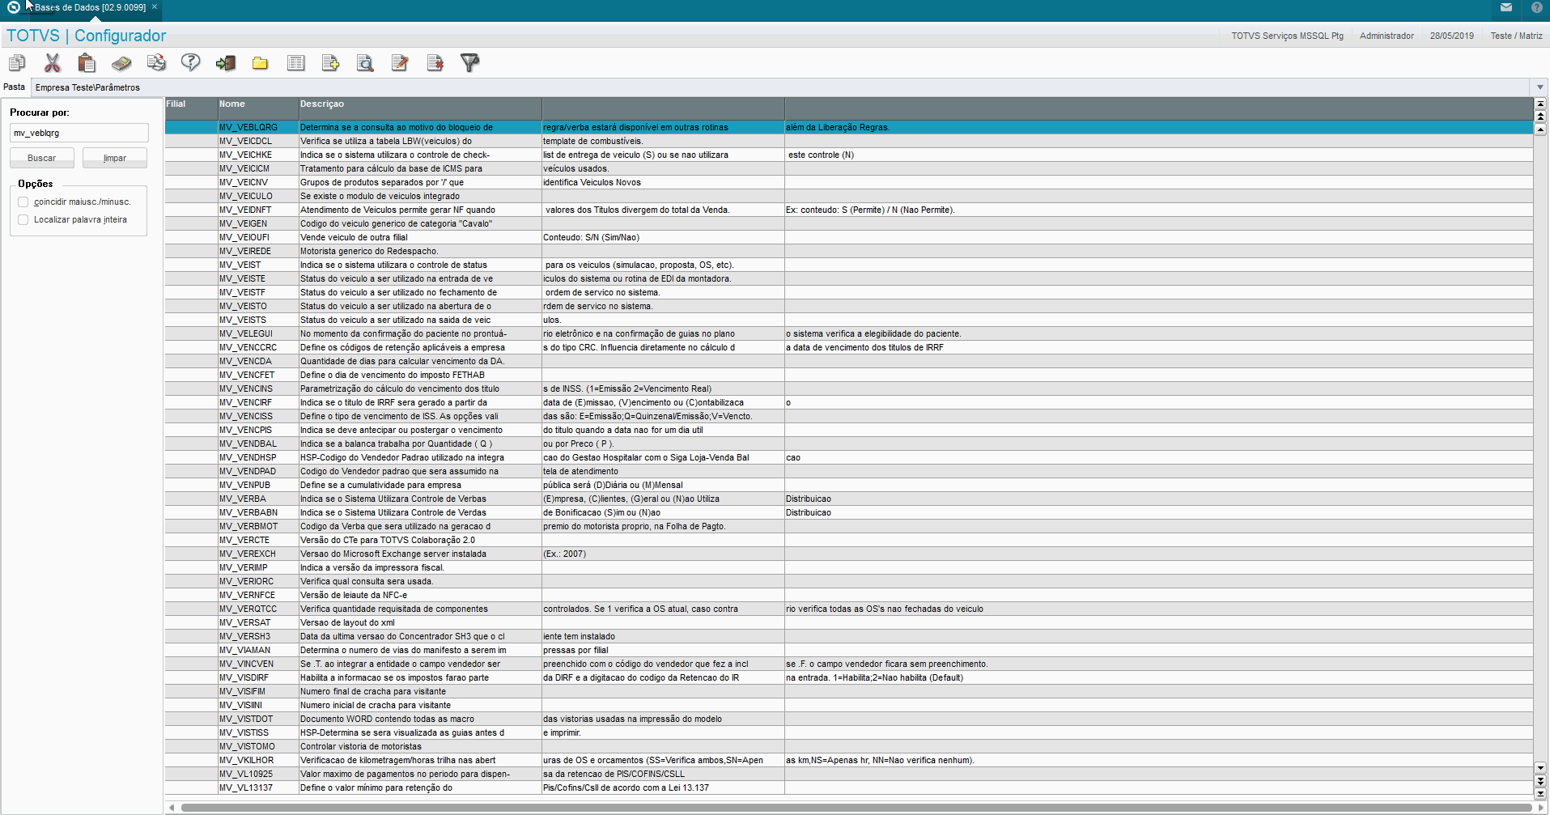Image resolution: width=1550 pixels, height=815 pixels.
Task: Click the limpar button
Action: 115,158
